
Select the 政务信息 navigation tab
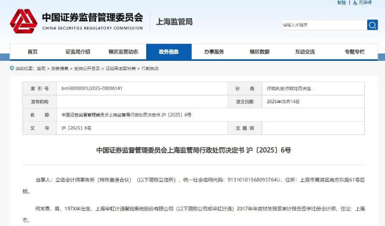(x=169, y=51)
